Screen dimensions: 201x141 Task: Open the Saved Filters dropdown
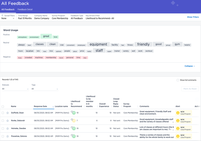(8, 19)
